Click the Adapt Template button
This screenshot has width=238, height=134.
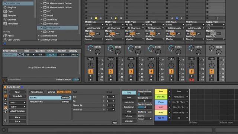tap(17, 111)
